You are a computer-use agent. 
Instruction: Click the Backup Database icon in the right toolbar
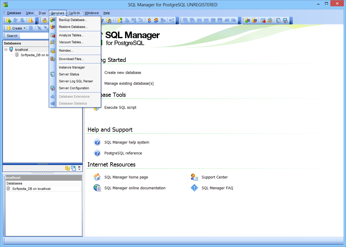[x=248, y=20]
